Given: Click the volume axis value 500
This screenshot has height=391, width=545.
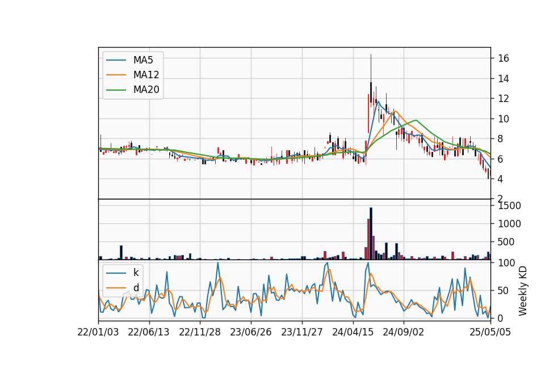Looking at the screenshot, I should (x=506, y=242).
